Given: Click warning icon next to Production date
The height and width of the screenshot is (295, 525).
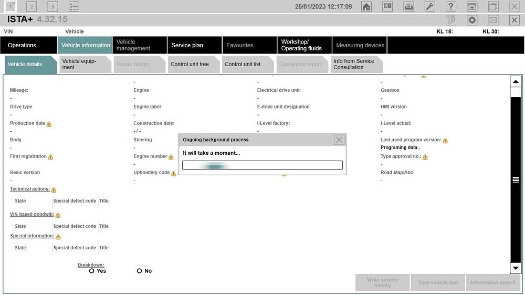Looking at the screenshot, I should (49, 124).
